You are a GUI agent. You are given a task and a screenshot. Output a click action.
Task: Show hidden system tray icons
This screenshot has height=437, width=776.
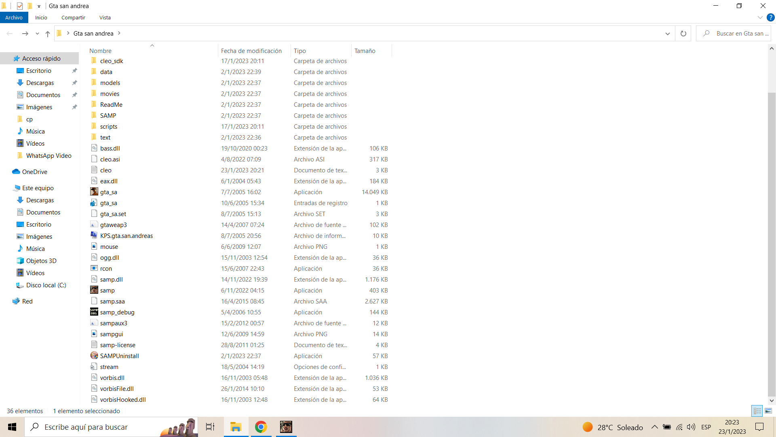tap(654, 427)
